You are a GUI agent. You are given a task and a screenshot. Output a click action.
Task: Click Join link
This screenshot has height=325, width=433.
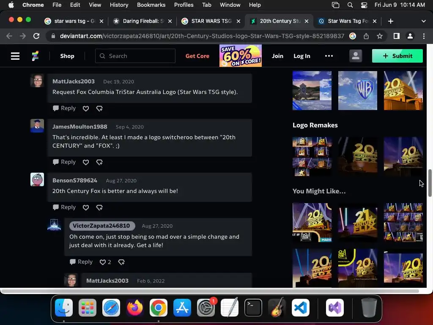[x=277, y=56]
